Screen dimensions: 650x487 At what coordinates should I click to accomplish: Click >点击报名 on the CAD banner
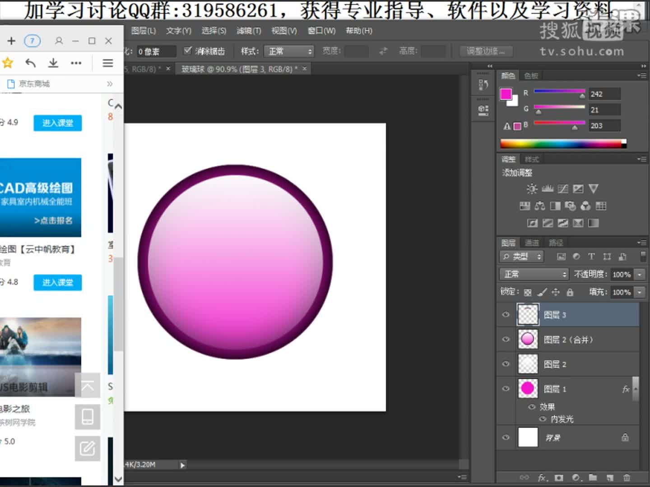tap(53, 221)
